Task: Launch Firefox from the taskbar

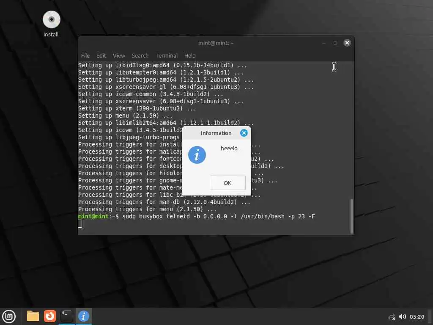Action: 50,316
